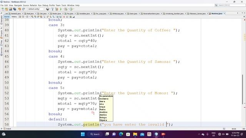
Task: Click the taskbar Search box
Action: point(95,134)
